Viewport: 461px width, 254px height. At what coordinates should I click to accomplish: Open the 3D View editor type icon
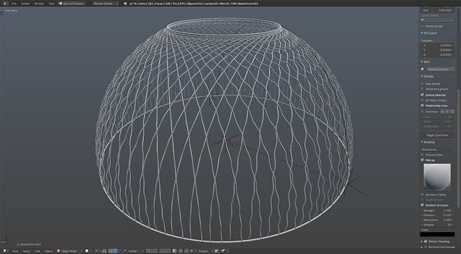5,251
